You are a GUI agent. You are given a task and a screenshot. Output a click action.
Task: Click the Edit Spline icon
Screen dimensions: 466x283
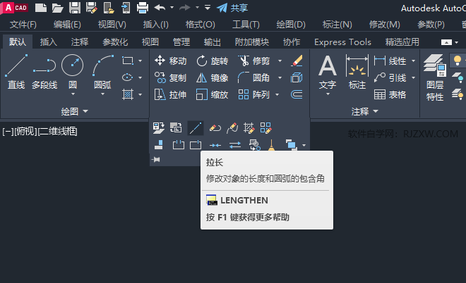(232, 128)
